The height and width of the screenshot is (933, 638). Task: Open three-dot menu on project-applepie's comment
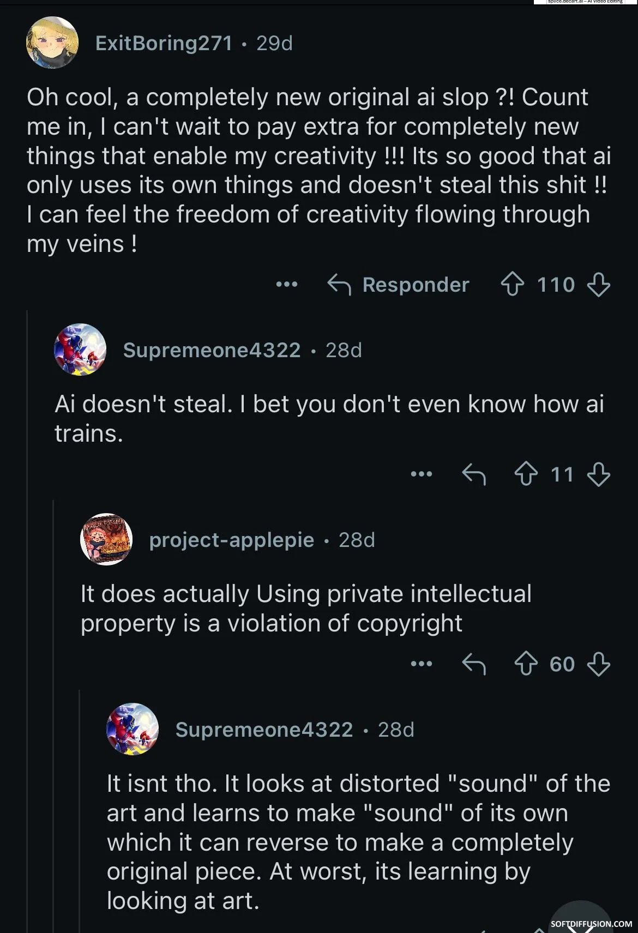[422, 664]
